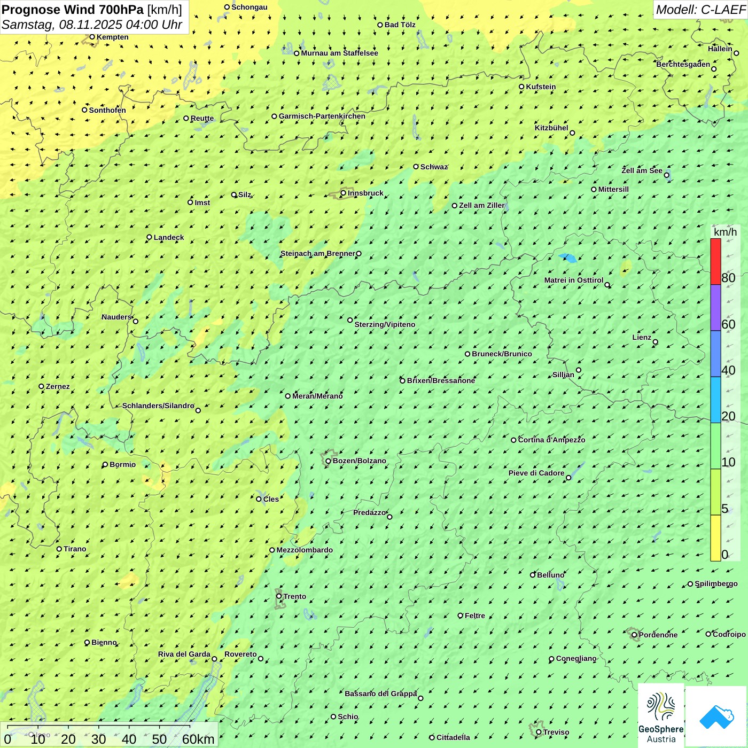
Task: Click the Bozen/Bolzano city marker
Action: coord(329,461)
